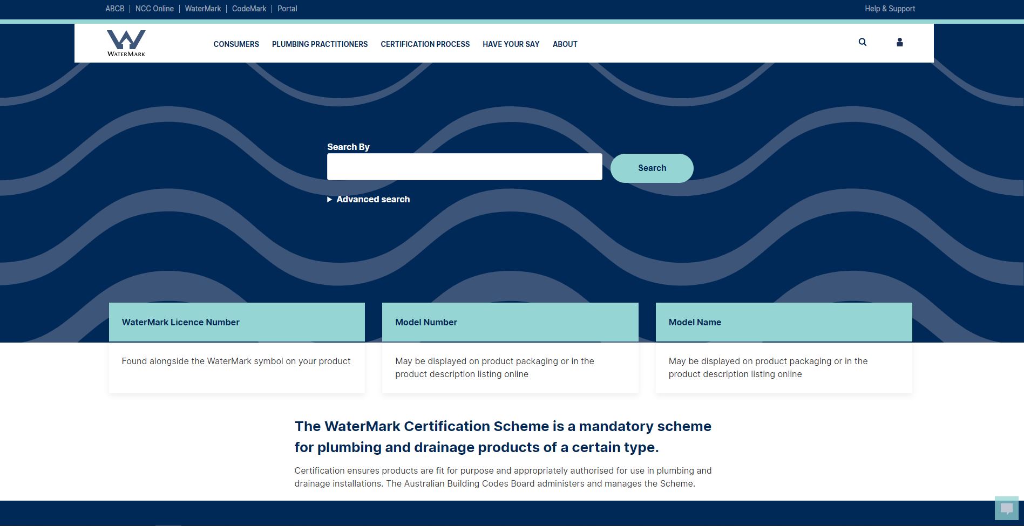Select the Model Number card
1024x526 pixels.
(510, 345)
